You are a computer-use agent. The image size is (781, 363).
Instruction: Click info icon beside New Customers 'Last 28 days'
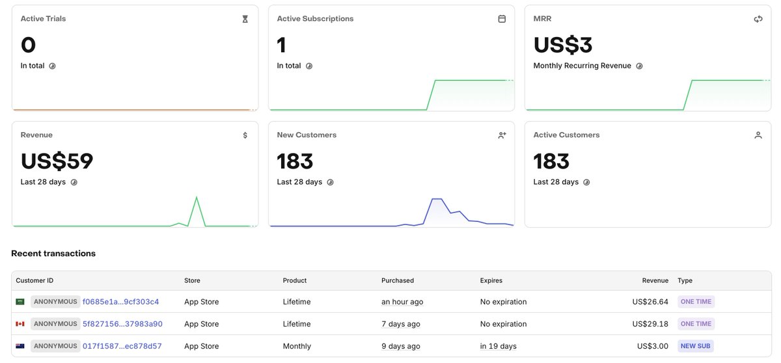tap(330, 182)
